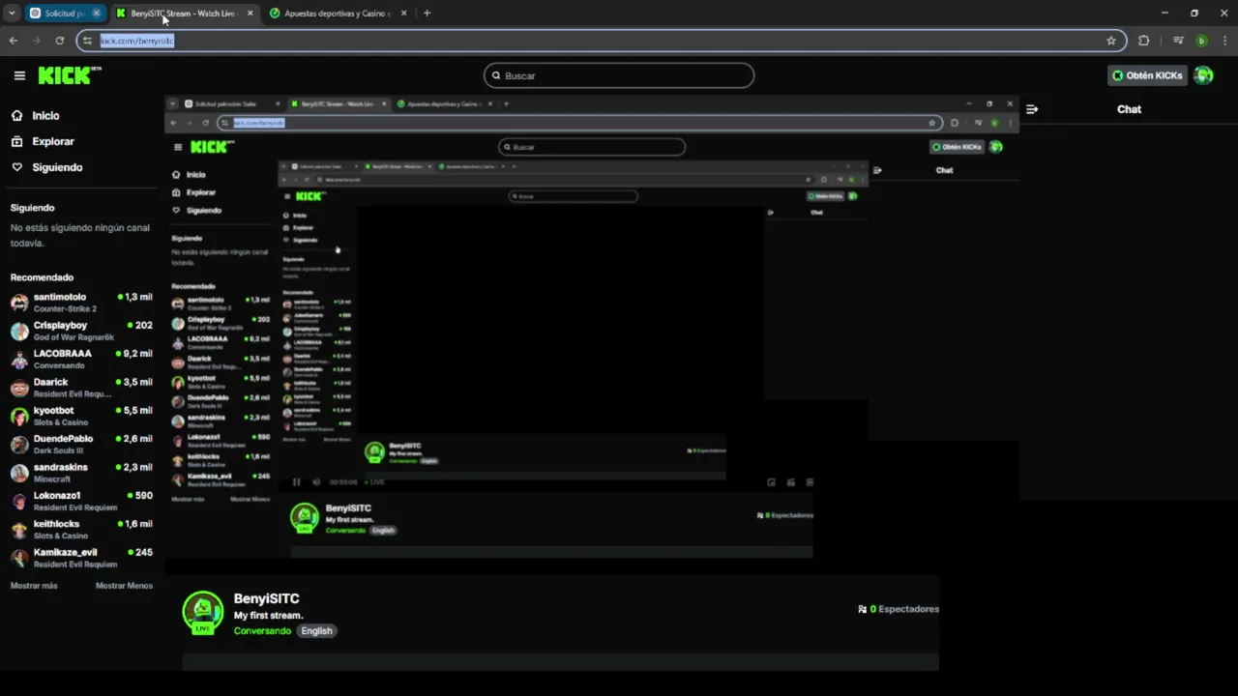Click the Chat panel header
Screen dimensions: 1238x696
[x=1130, y=109]
